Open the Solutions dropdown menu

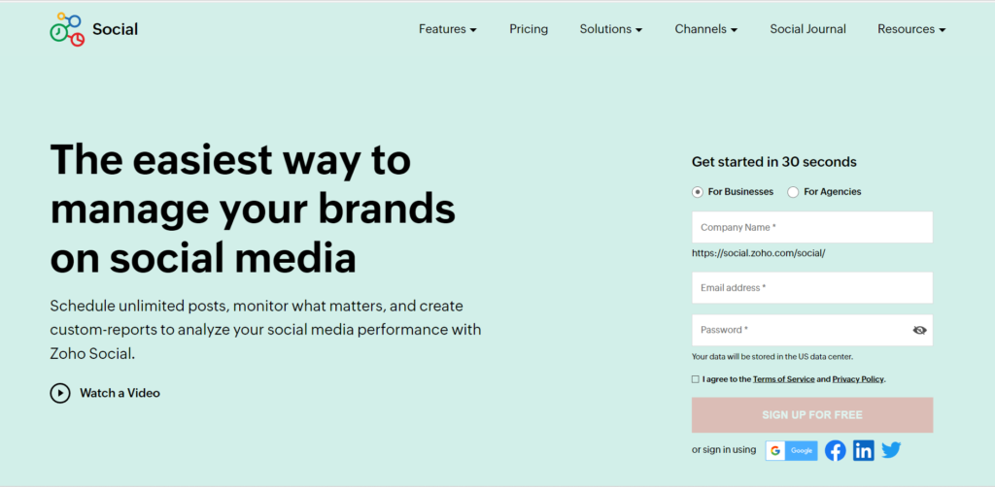tap(611, 29)
